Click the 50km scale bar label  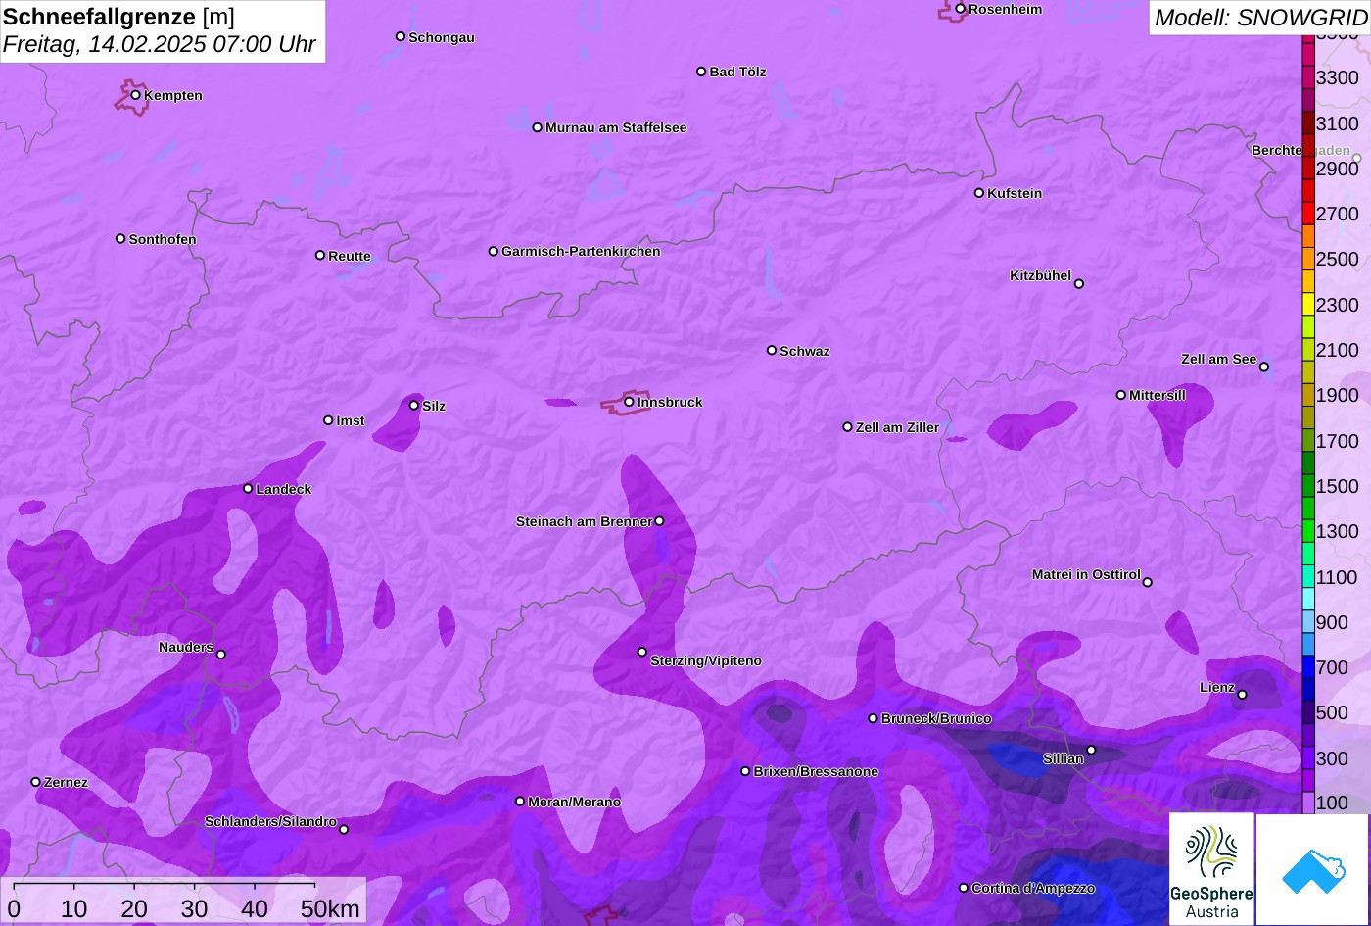coord(330,908)
